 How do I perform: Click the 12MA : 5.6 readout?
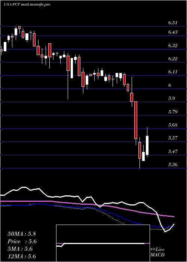pos(22,256)
